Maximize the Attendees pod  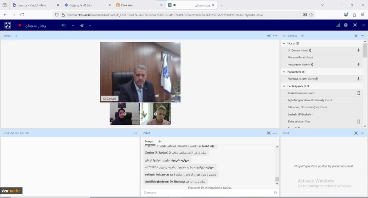pos(356,36)
